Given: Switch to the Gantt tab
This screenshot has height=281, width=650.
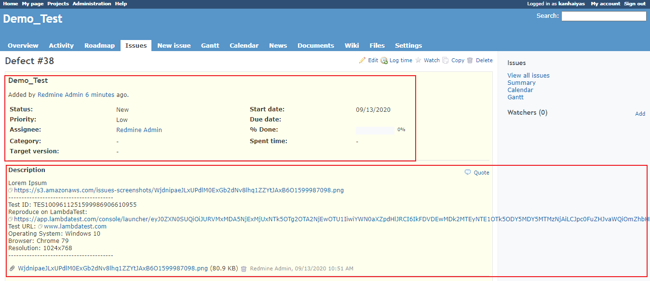Looking at the screenshot, I should pyautogui.click(x=210, y=45).
